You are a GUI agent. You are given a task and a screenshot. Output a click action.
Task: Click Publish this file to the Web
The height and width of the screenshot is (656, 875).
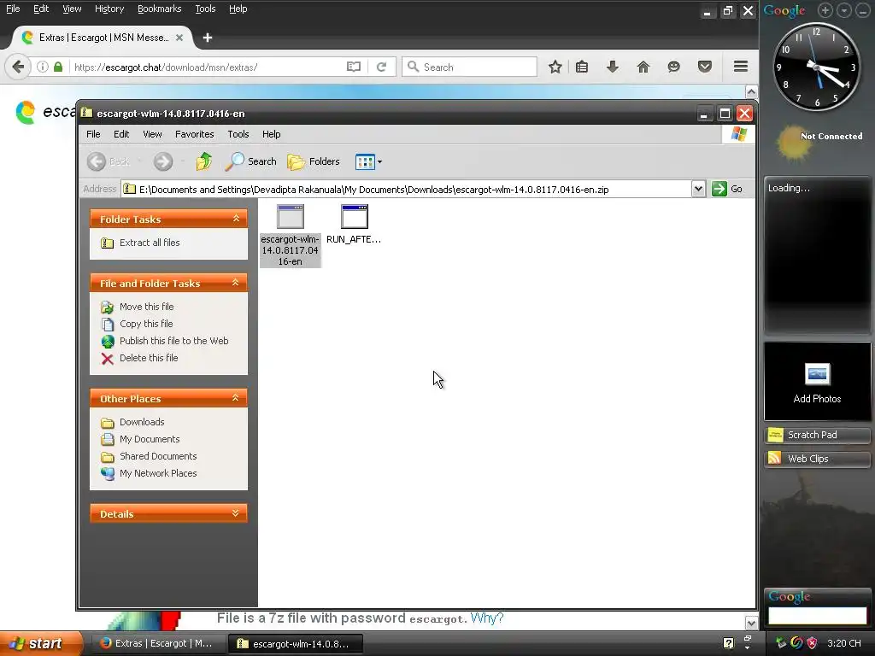point(165,341)
